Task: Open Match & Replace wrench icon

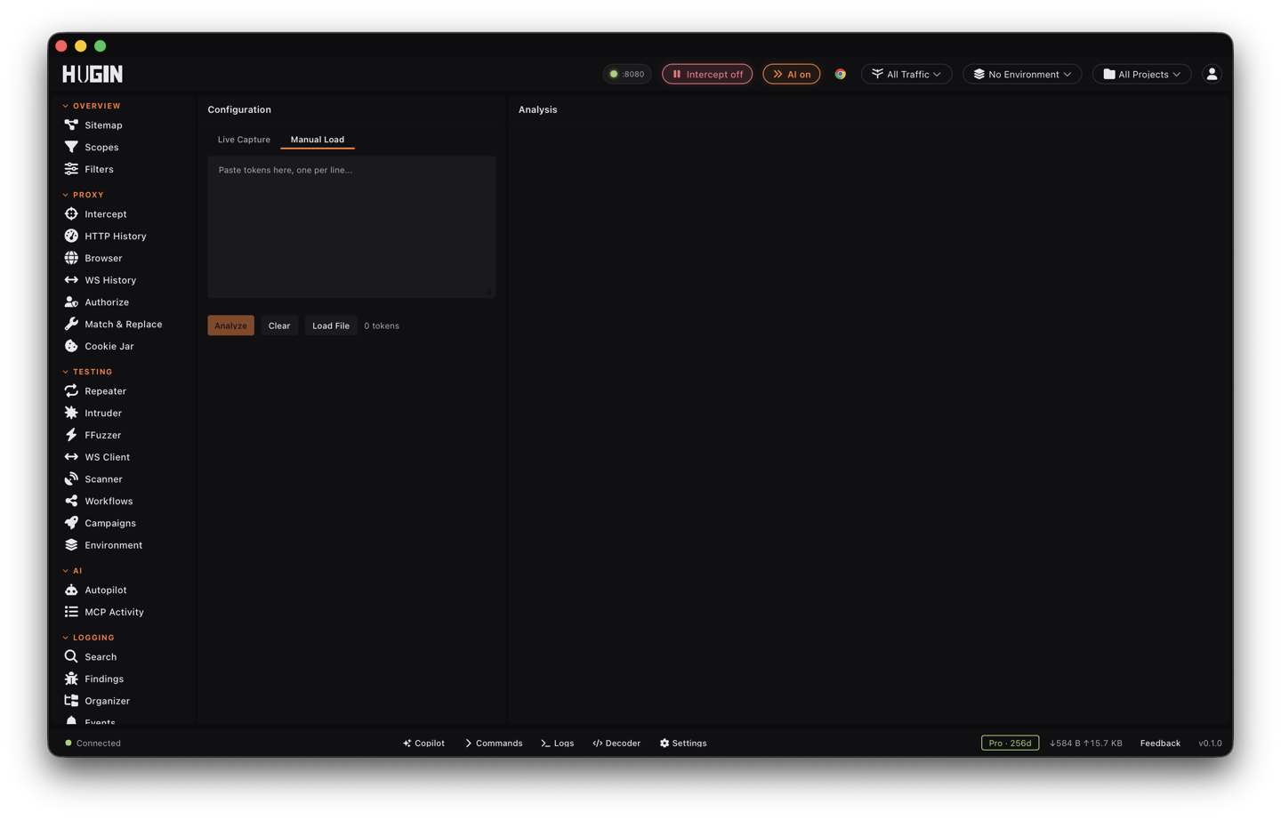Action: 71,325
